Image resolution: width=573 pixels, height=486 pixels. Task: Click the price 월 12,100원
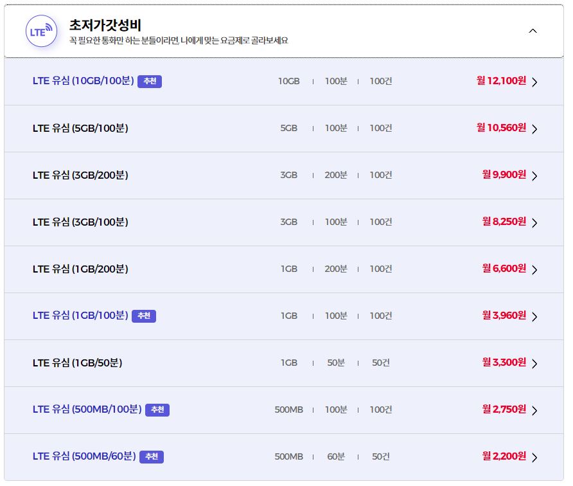501,80
